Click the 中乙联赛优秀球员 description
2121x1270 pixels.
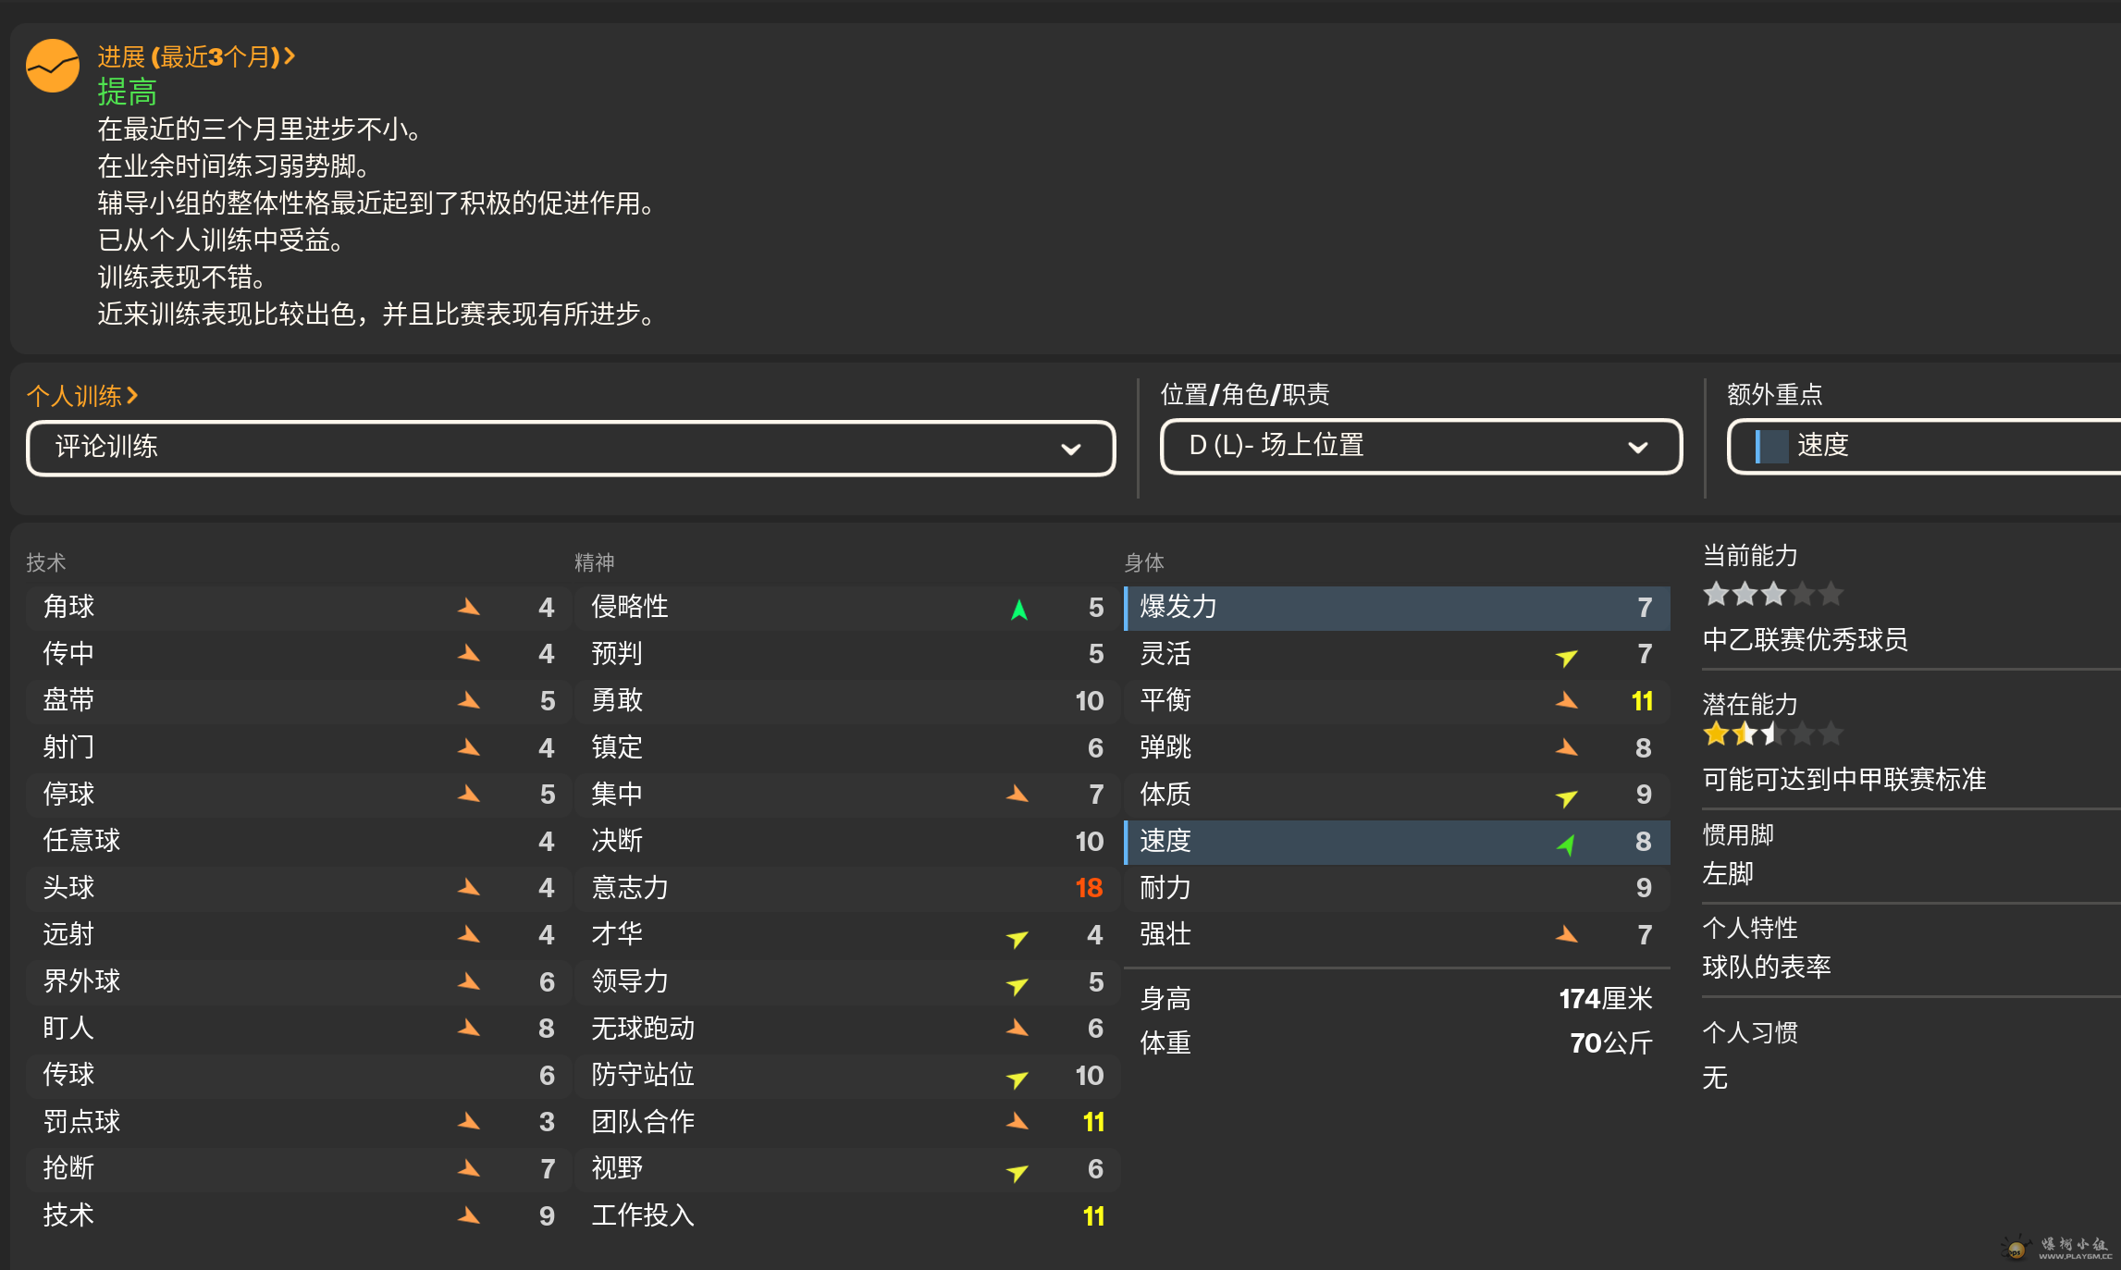pos(1805,640)
